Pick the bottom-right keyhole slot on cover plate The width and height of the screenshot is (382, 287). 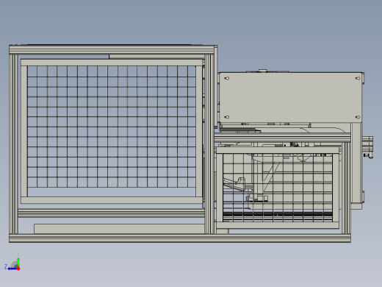pyautogui.click(x=358, y=117)
